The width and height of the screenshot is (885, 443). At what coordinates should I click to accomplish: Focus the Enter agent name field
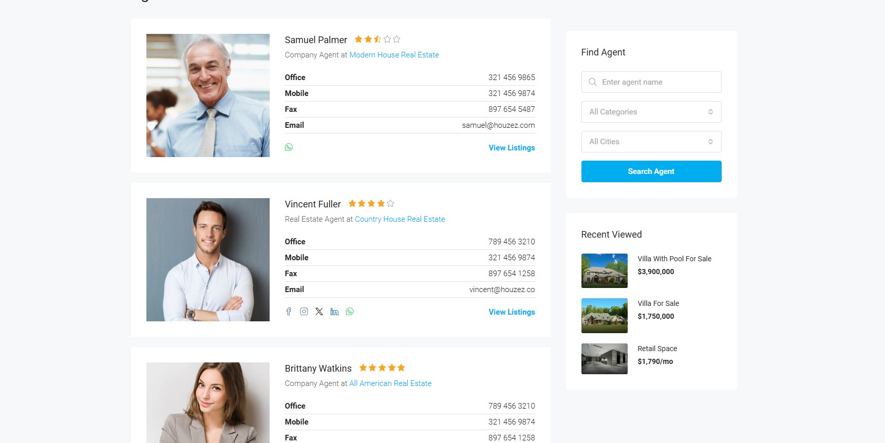click(x=651, y=82)
